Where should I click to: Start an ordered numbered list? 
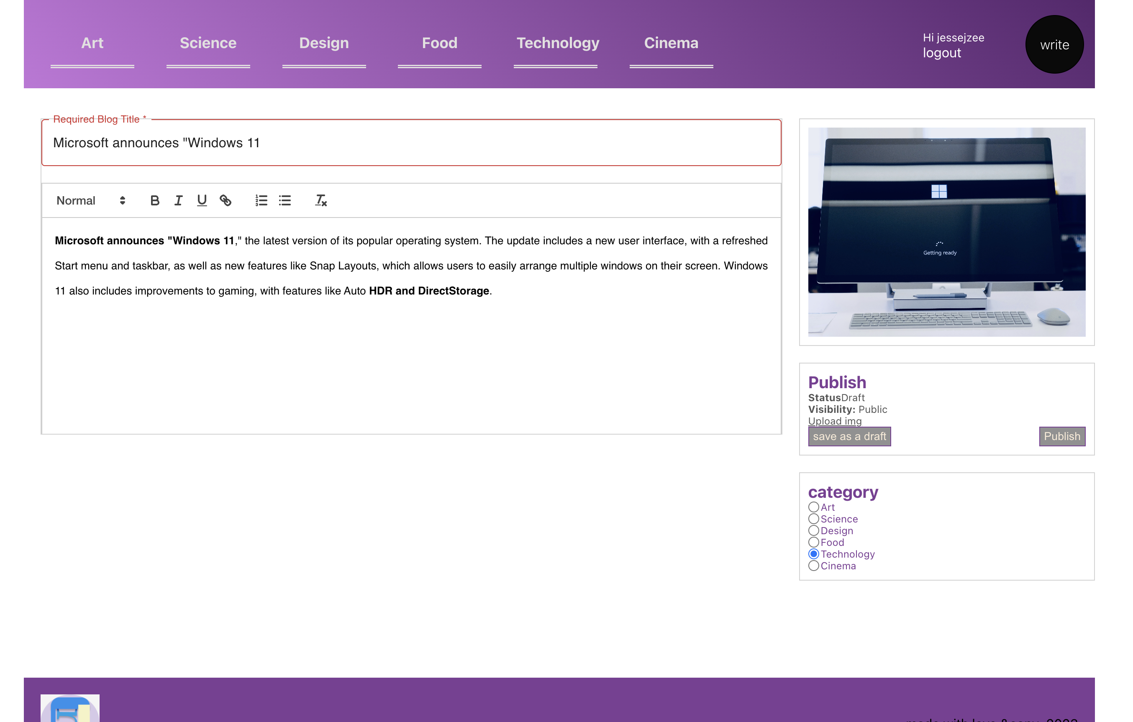click(261, 200)
